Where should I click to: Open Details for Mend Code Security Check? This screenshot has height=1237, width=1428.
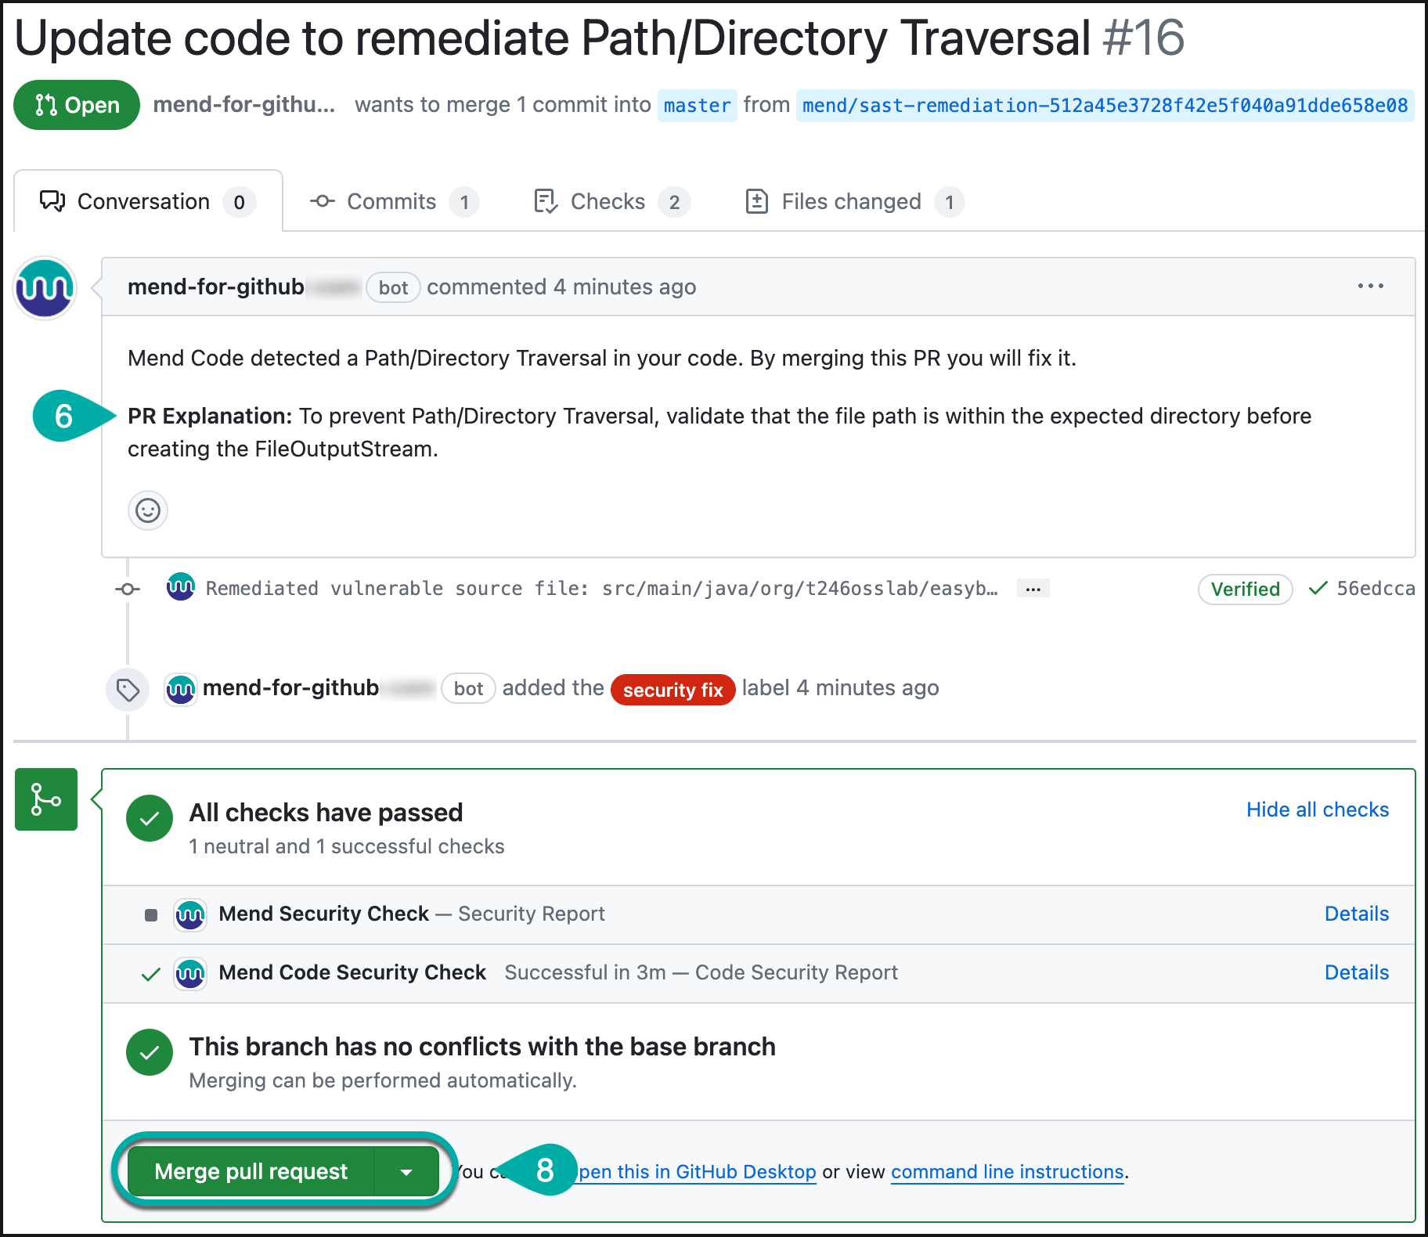coord(1356,972)
